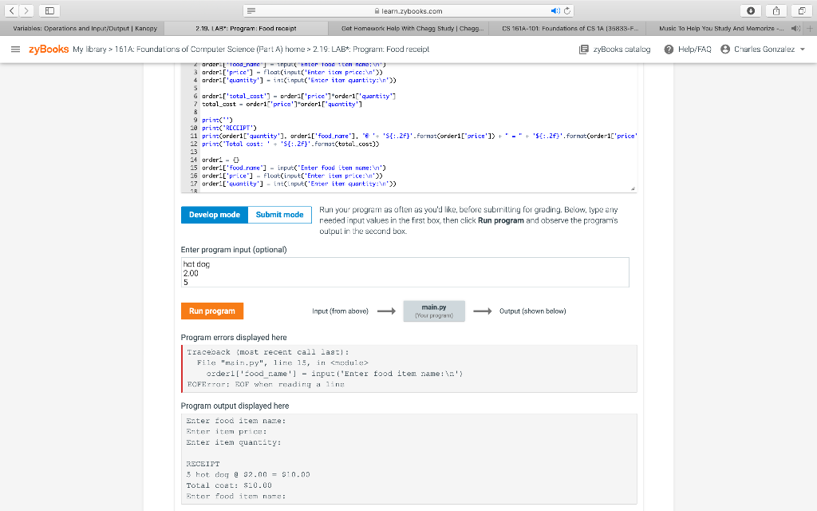
Task: Toggle the Safari sidebar icon
Action: coord(51,10)
